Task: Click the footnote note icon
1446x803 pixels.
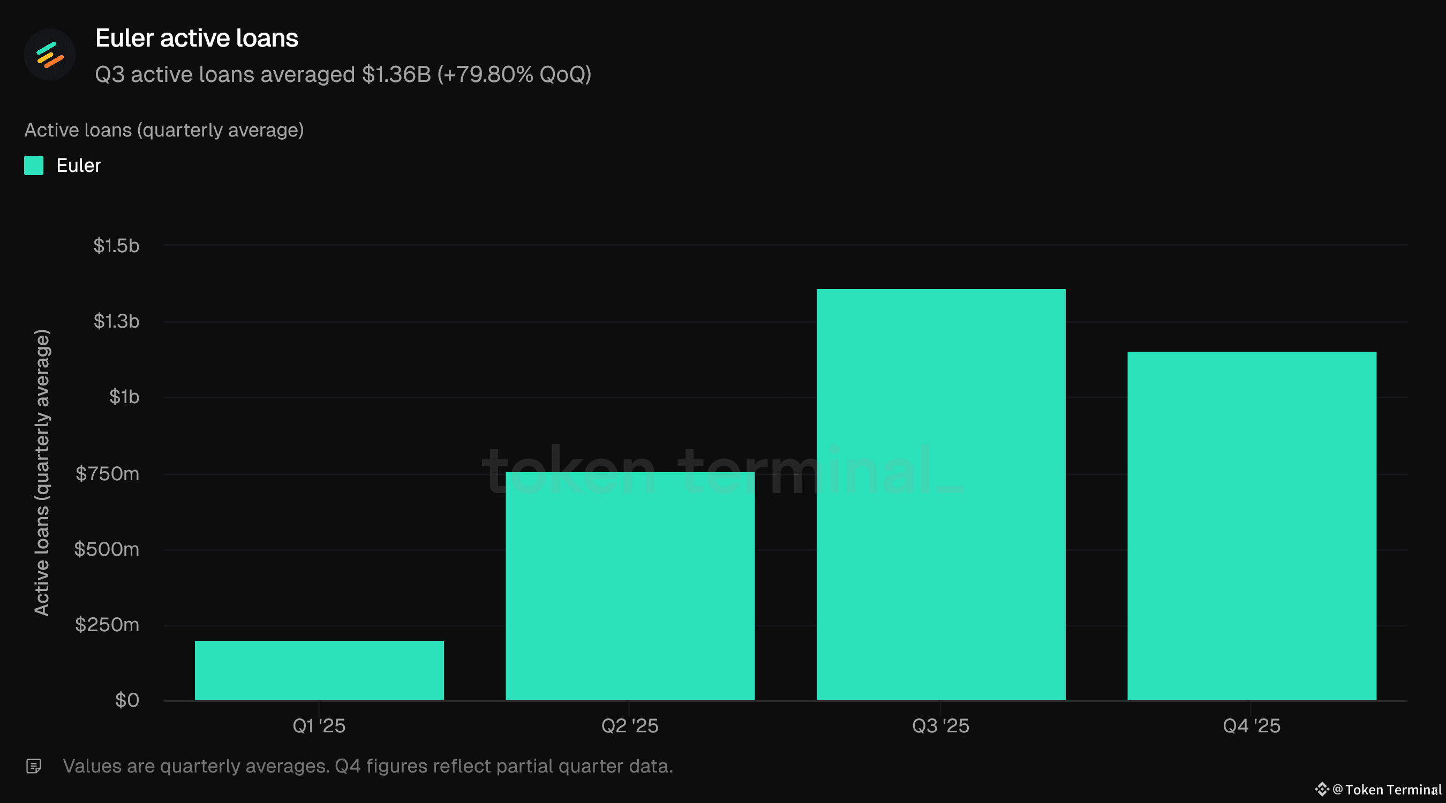Action: coord(34,766)
